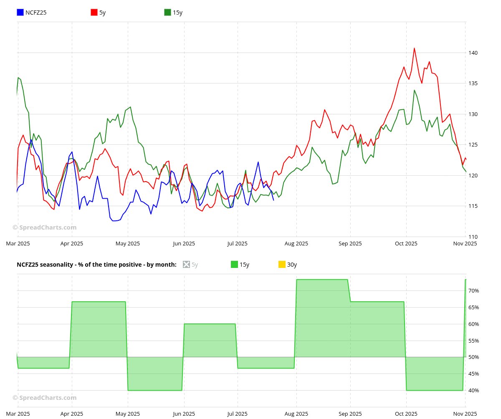This screenshot has height=419, width=501.
Task: Click the 50% seasonality axis label
Action: pyautogui.click(x=474, y=357)
